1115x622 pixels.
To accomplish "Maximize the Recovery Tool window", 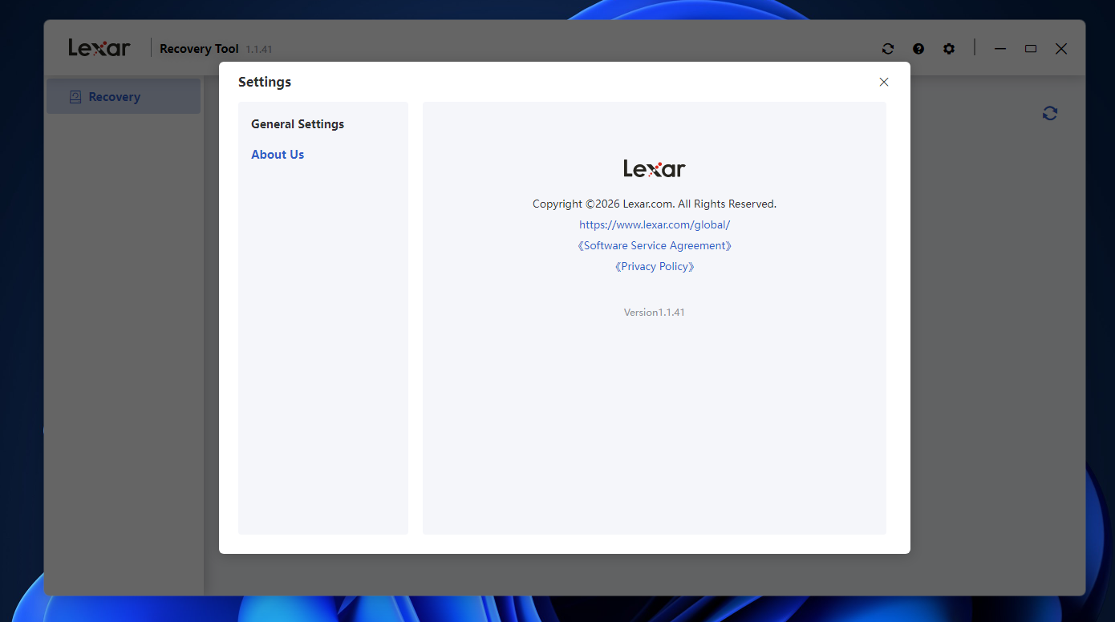I will click(x=1031, y=48).
